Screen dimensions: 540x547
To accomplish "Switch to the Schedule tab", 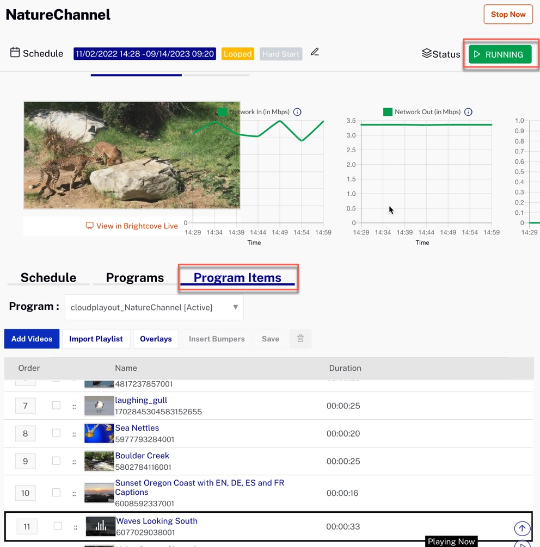I will click(48, 277).
